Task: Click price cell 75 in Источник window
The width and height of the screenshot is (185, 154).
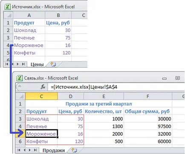Action: pos(58,38)
